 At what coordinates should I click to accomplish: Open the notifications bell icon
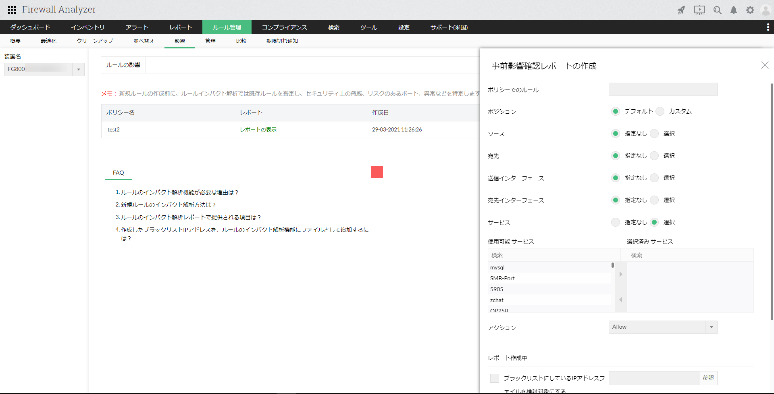point(734,10)
